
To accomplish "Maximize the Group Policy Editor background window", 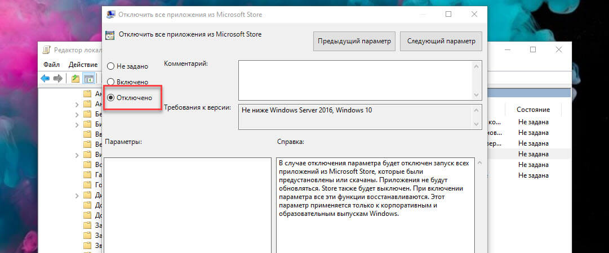I will (533, 49).
